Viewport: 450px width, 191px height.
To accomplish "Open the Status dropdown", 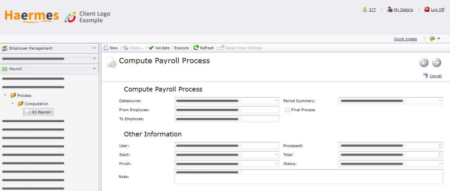I will point(440,164).
